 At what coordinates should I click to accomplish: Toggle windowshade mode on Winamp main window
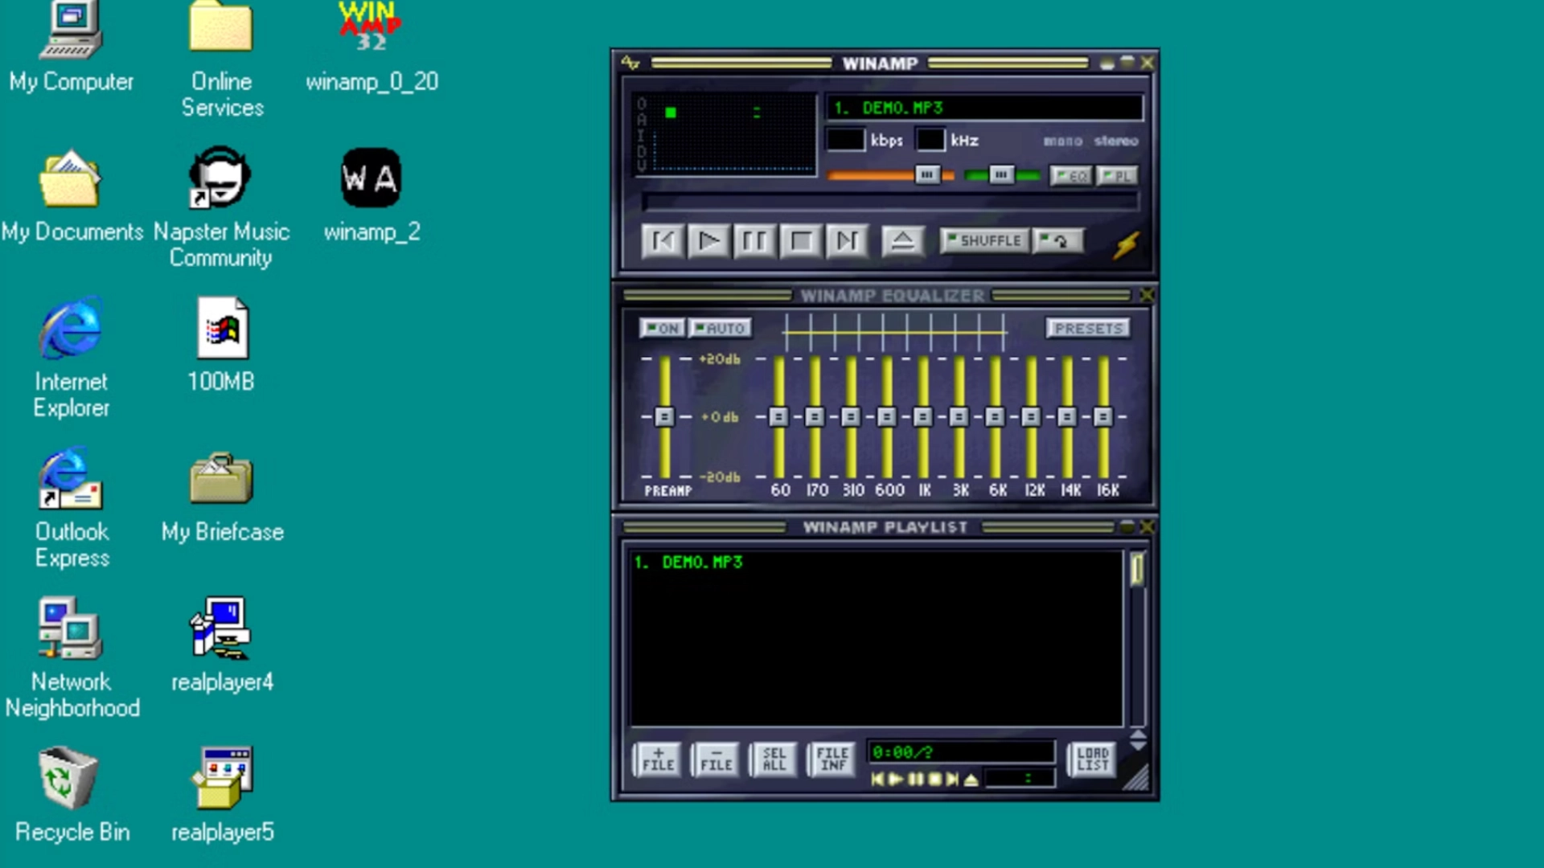point(1127,63)
